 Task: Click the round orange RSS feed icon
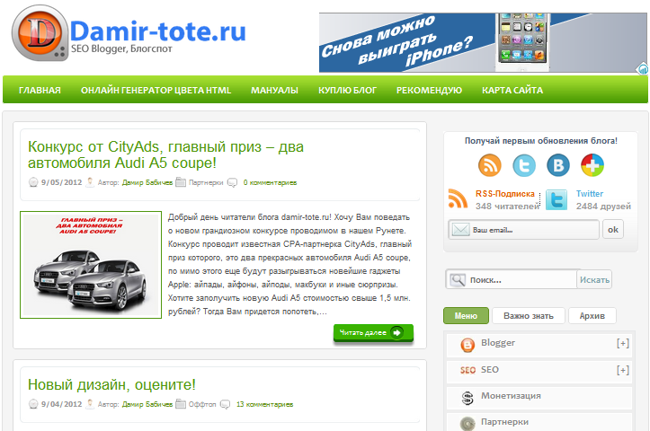coord(490,165)
